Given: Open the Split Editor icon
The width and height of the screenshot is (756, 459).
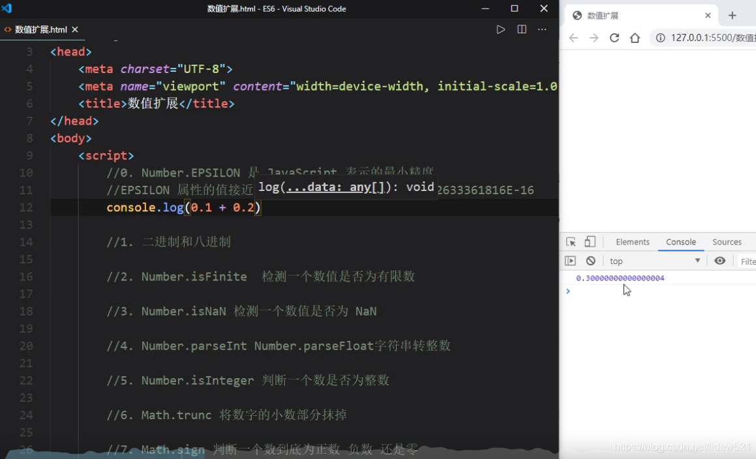Looking at the screenshot, I should (x=522, y=29).
